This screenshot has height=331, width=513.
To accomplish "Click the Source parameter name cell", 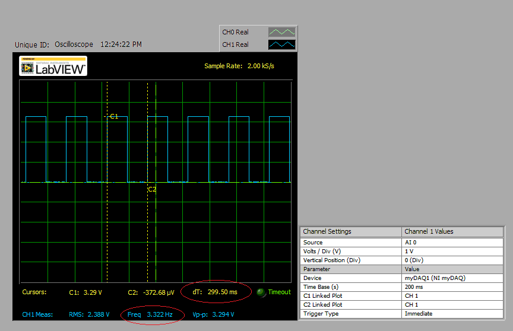I will pyautogui.click(x=351, y=243).
